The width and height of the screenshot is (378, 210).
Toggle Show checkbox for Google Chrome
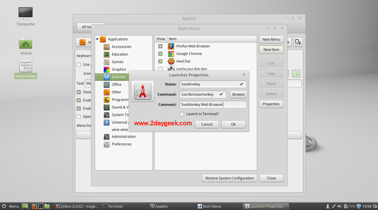(x=160, y=54)
